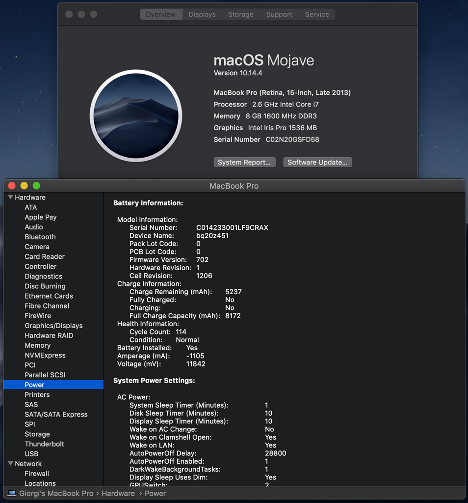Click the laptop icon in path bar
468x503 pixels.
(12, 493)
